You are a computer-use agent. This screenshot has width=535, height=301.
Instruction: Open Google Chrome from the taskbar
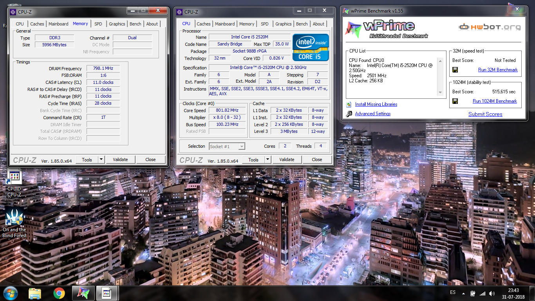coord(59,293)
